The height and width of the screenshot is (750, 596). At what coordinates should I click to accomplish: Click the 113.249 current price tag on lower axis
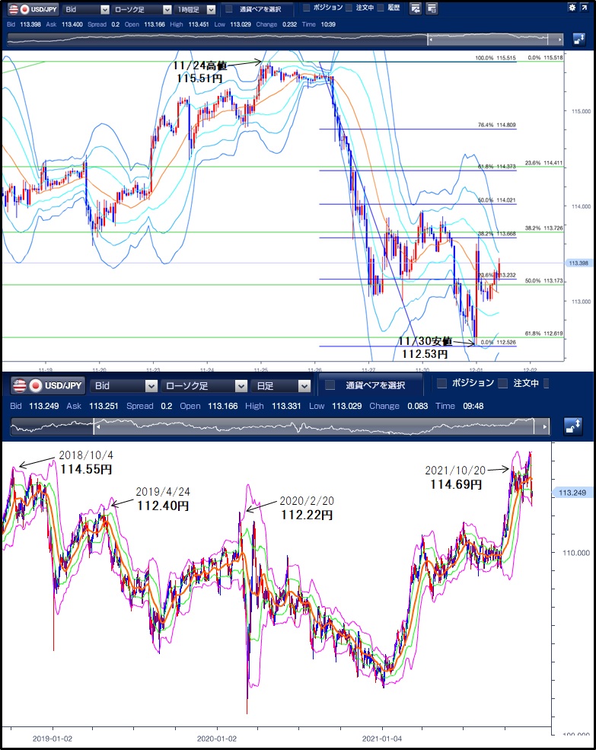tap(572, 493)
